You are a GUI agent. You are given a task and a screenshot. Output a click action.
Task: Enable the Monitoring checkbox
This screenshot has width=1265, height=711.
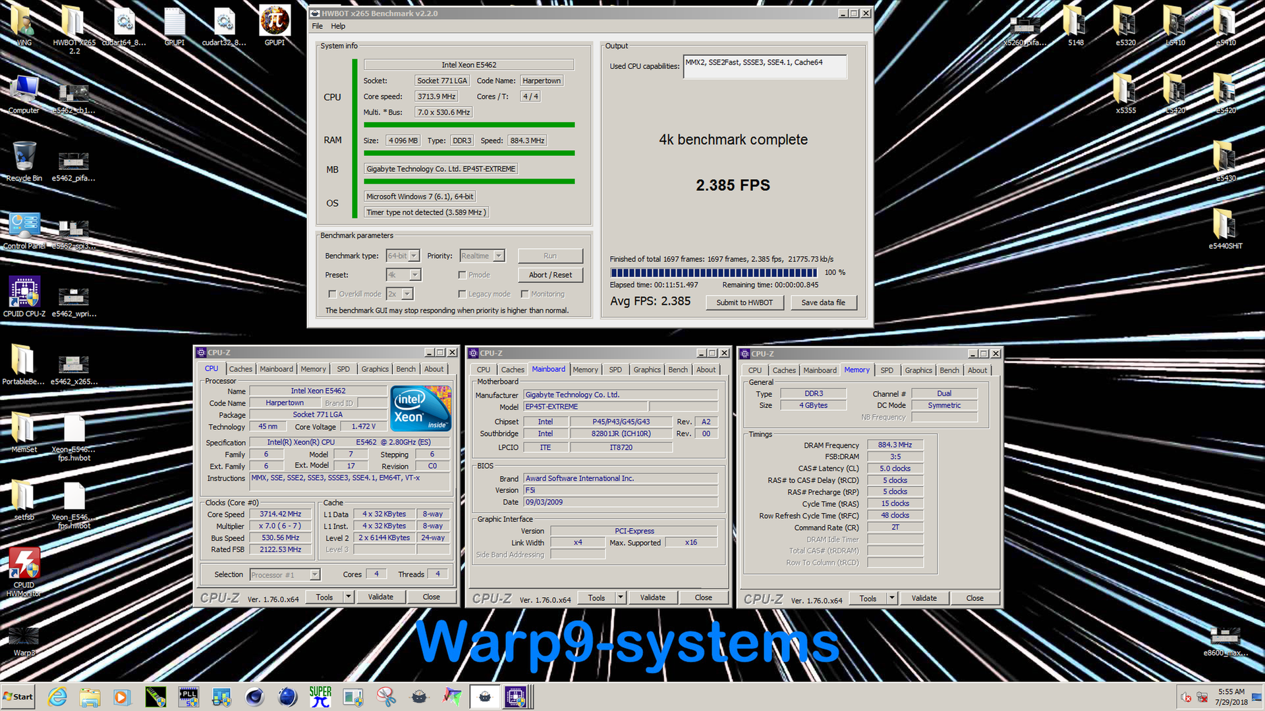524,294
